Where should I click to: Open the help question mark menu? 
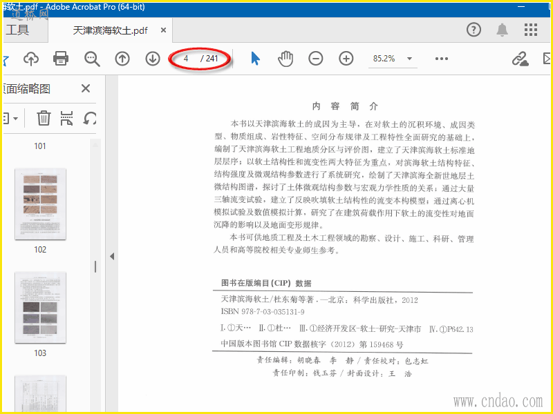[x=474, y=30]
